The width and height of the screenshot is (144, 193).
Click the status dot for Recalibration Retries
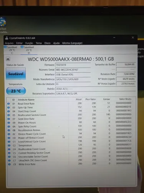coord(9,130)
